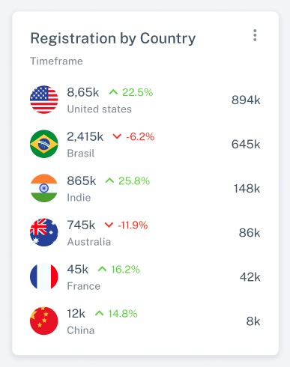Click the 14.8% growth figure for China

pyautogui.click(x=123, y=314)
